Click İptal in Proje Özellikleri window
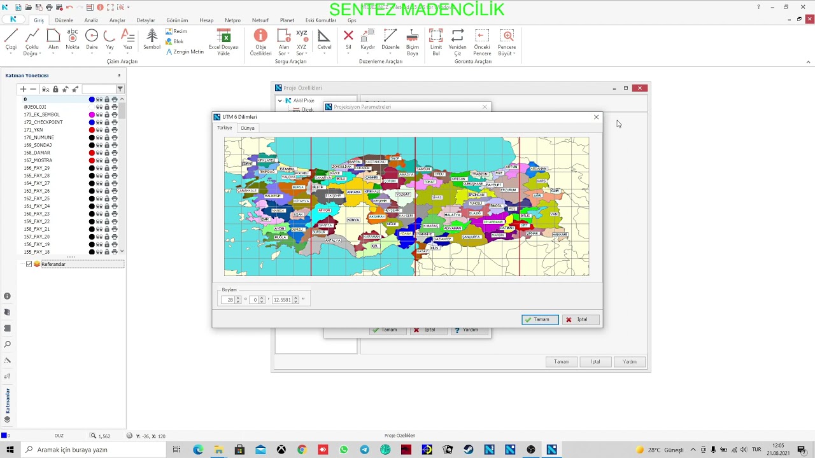815x458 pixels. click(x=595, y=361)
